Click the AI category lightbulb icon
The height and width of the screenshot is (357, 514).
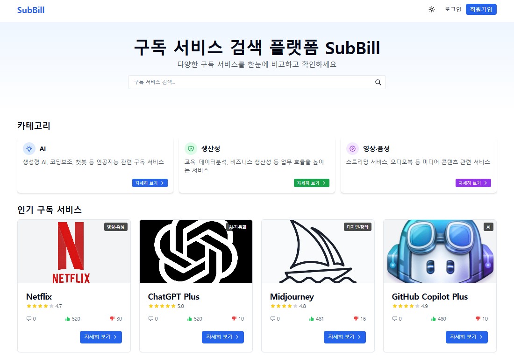pyautogui.click(x=29, y=148)
